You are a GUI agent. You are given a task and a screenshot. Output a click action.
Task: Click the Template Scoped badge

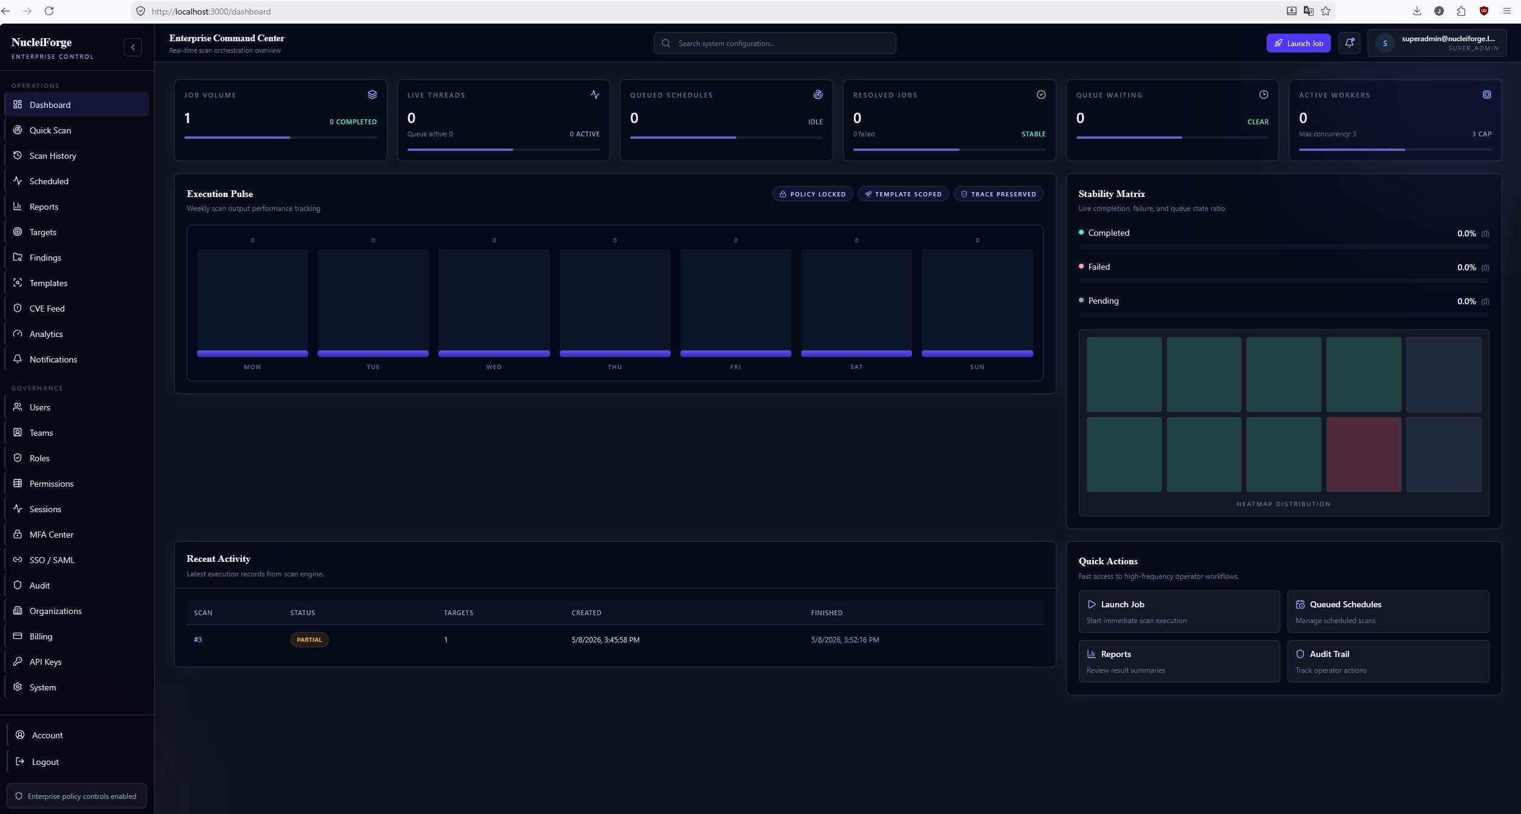tap(903, 194)
